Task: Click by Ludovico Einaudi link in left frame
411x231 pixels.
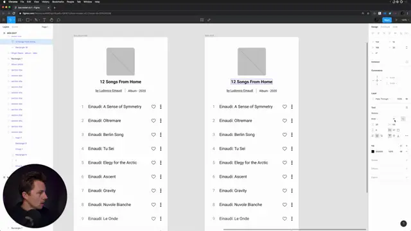Action: [109, 91]
